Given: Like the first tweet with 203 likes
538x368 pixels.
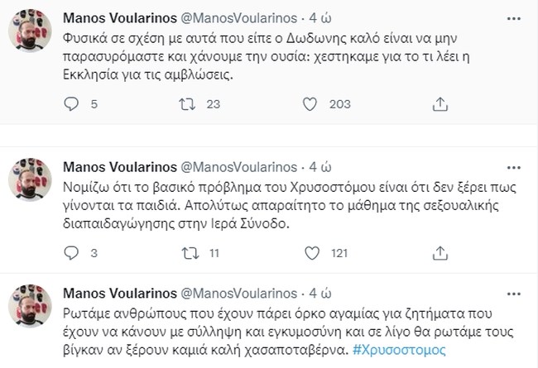Looking at the screenshot, I should click(310, 103).
